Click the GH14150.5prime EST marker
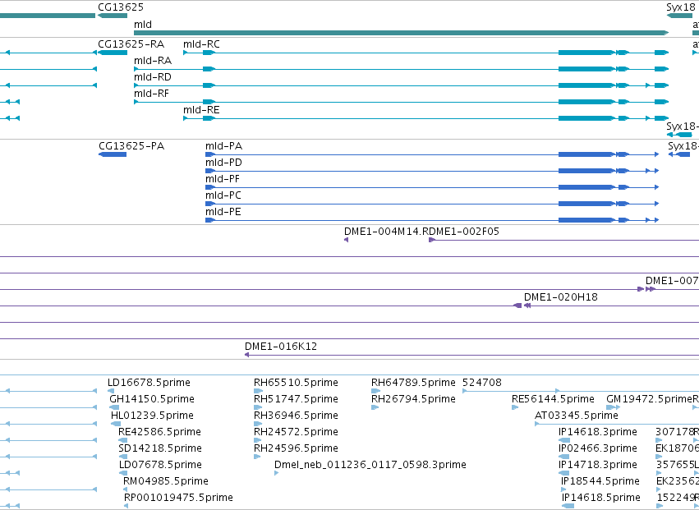699x510 pixels. (114, 407)
